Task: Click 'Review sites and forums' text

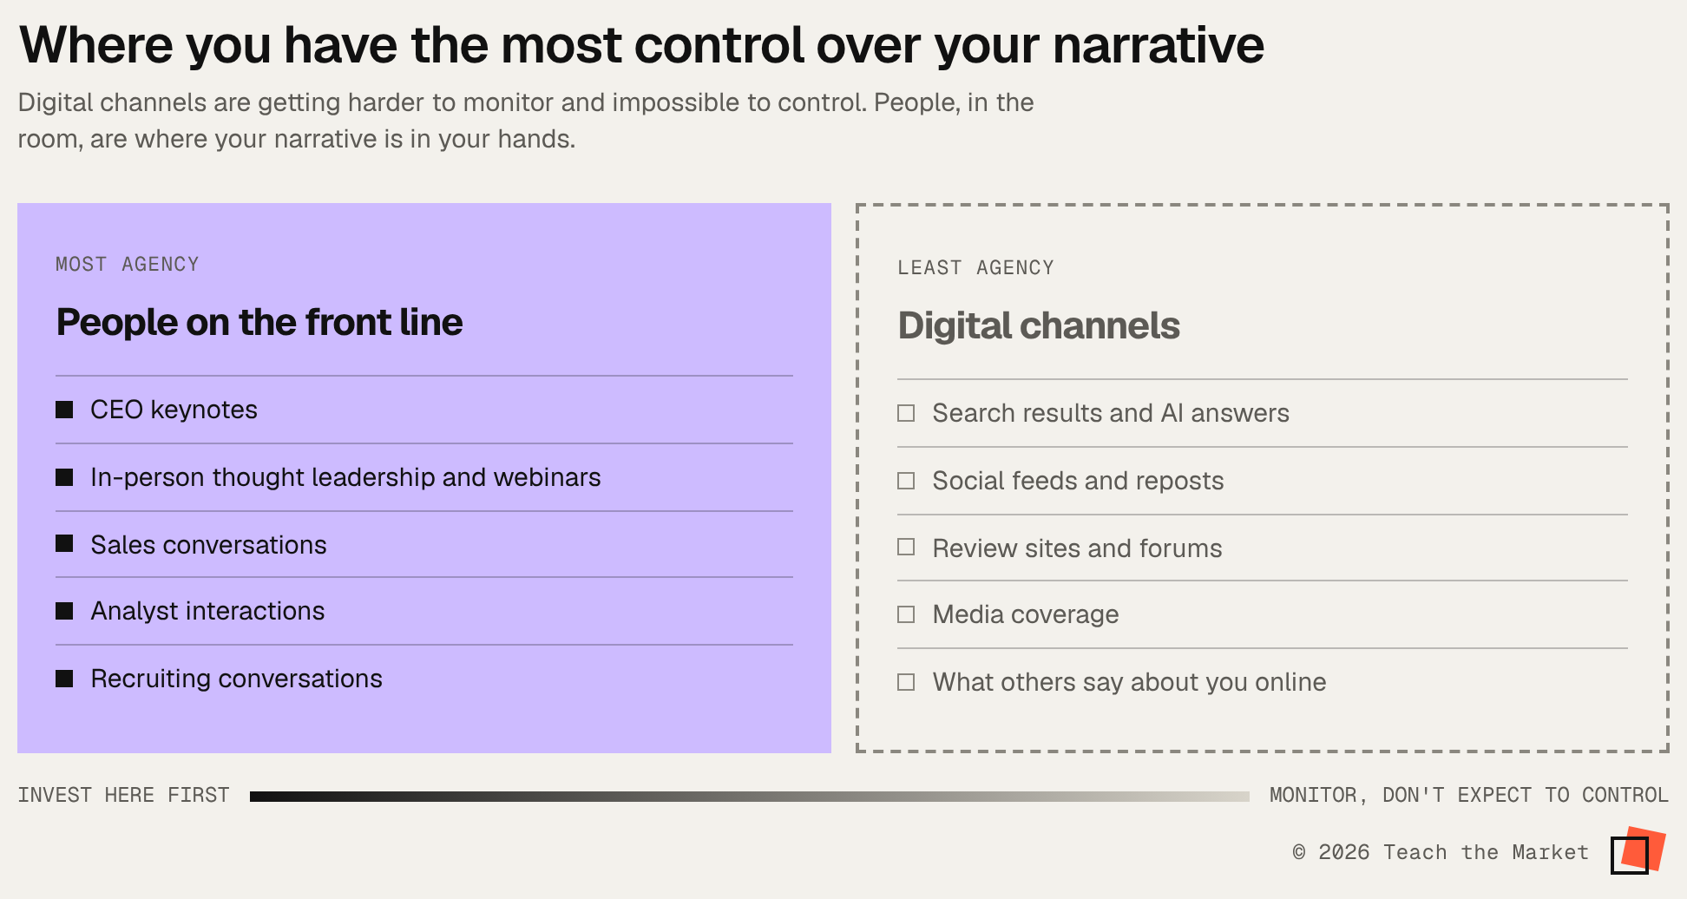Action: [x=1077, y=548]
